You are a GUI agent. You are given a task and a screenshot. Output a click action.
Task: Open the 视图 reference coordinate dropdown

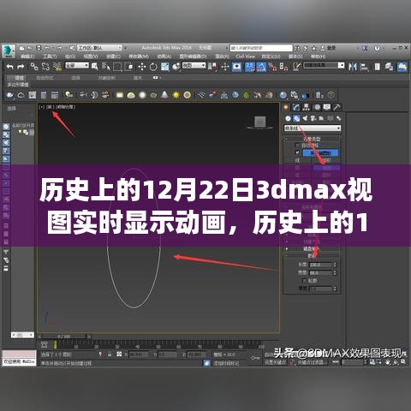coord(194,65)
